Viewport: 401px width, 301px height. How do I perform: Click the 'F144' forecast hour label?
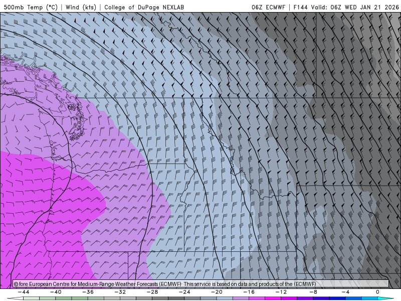point(301,7)
